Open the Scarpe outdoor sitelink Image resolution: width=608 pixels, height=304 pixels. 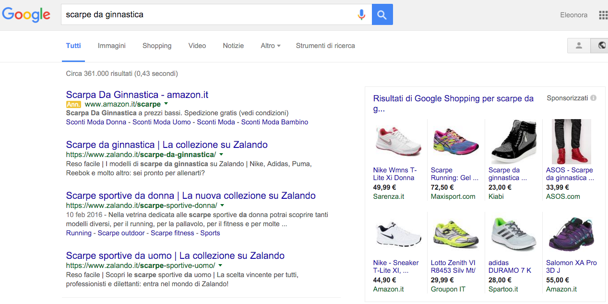pos(121,233)
